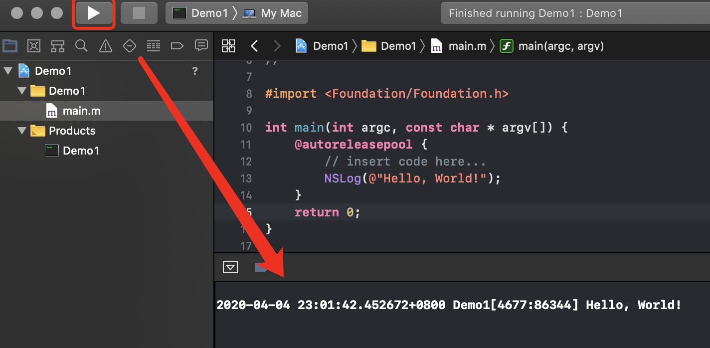Click the NSLog call in code
Image resolution: width=710 pixels, height=348 pixels.
click(x=343, y=178)
